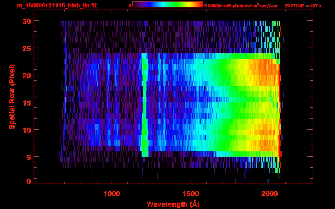Image resolution: width=335 pixels, height=209 pixels.
Task: Click the color bar minimum value 0
Action: (130, 6)
